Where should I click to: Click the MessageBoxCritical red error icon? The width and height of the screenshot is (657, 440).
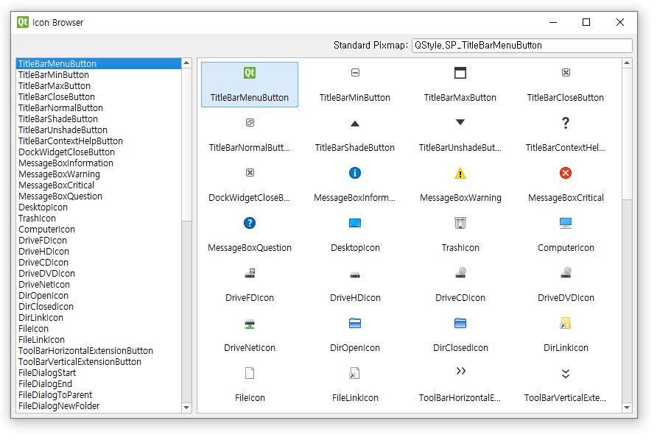pos(566,173)
